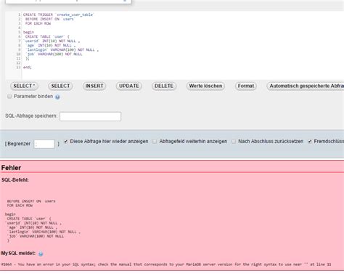
Task: Click the `lastlogin` VARCHAR line in editor
Action: pyautogui.click(x=62, y=49)
